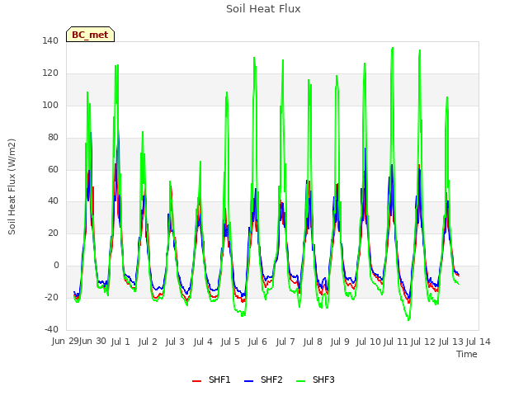Select the Soil Heat Flux chart title
This screenshot has height=396, width=528.
(x=263, y=9)
